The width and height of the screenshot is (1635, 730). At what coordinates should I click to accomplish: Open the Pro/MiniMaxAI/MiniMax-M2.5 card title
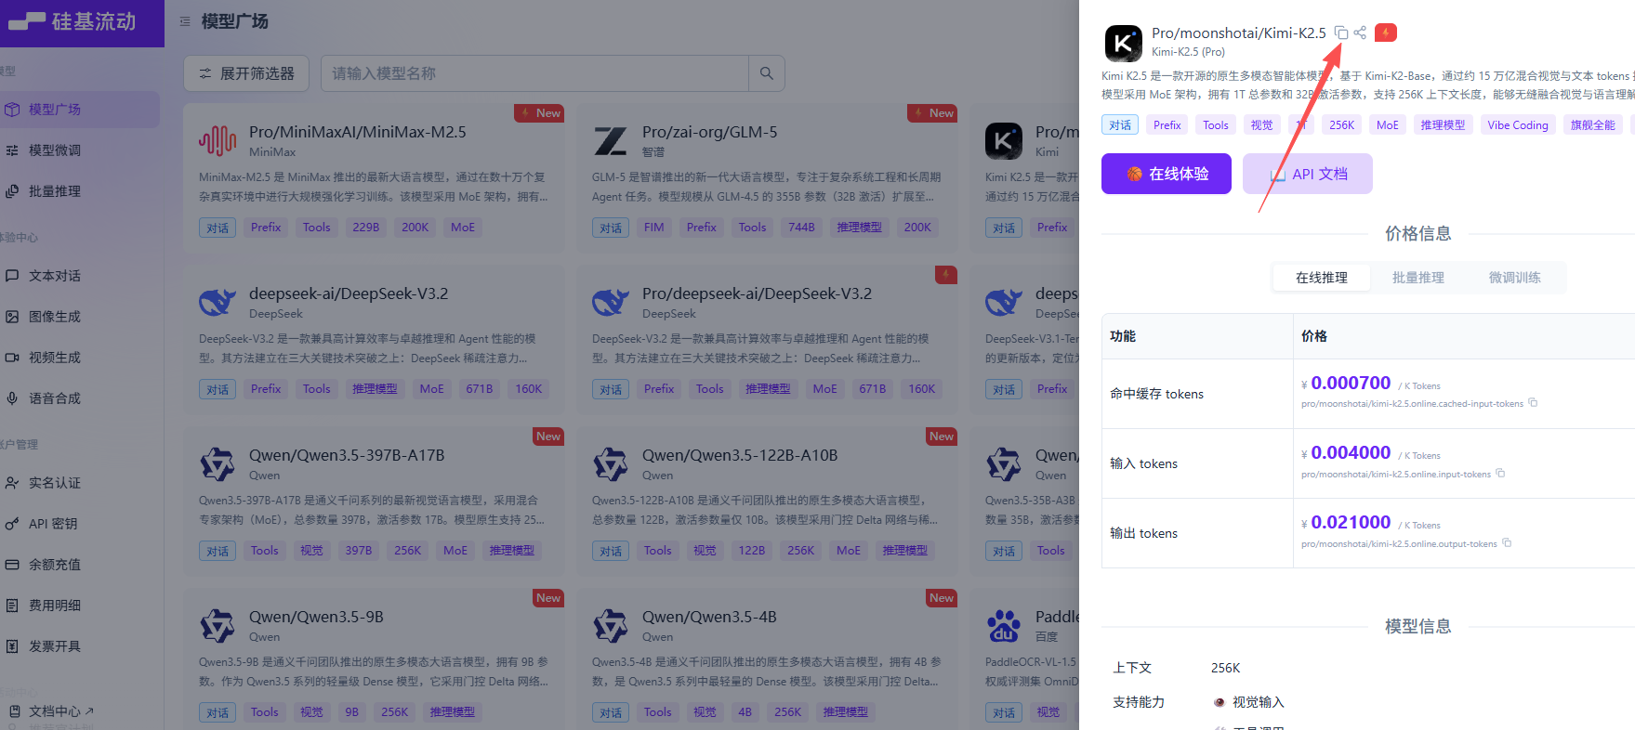pos(358,132)
